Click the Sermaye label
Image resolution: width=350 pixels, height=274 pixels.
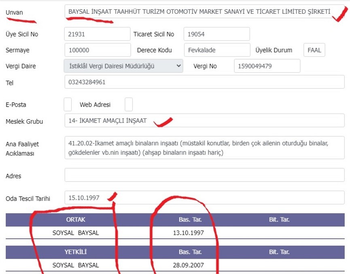[x=17, y=50]
